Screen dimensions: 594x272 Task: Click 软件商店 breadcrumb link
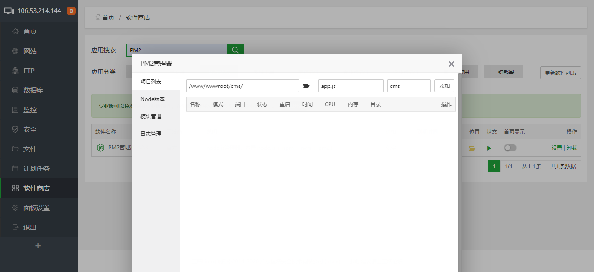tap(138, 17)
